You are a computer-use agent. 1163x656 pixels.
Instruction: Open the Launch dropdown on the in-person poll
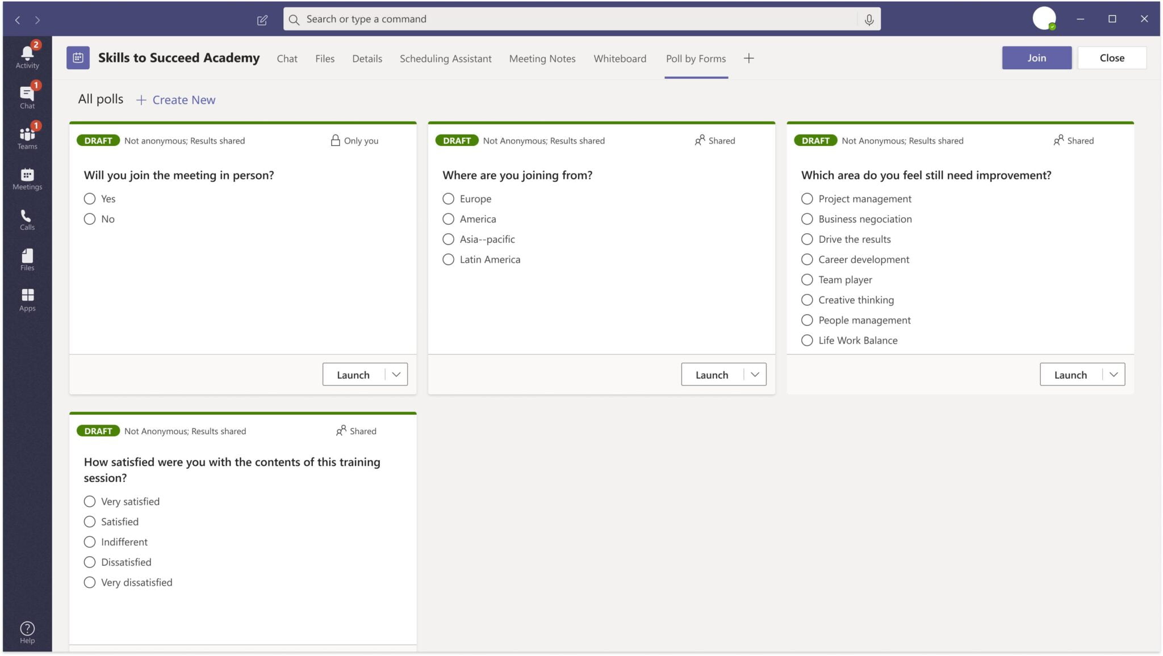(x=396, y=374)
